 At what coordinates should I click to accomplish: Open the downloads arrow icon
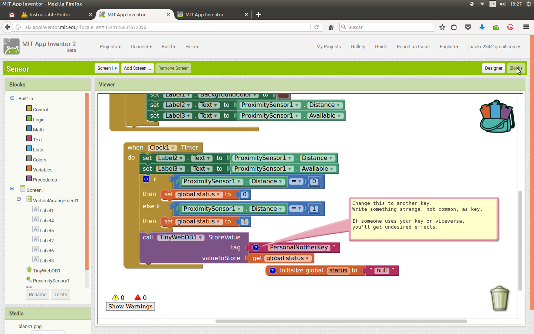pos(482,27)
